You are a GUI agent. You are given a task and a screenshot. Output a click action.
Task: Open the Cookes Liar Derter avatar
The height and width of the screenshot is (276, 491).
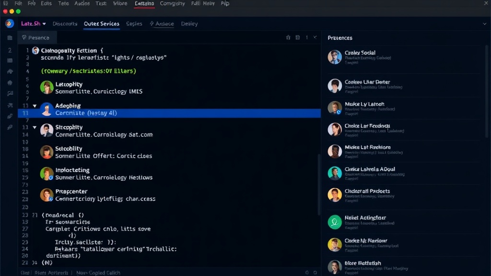[335, 86]
